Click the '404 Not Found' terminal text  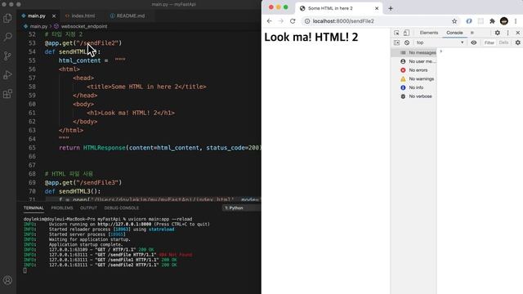[176, 255]
